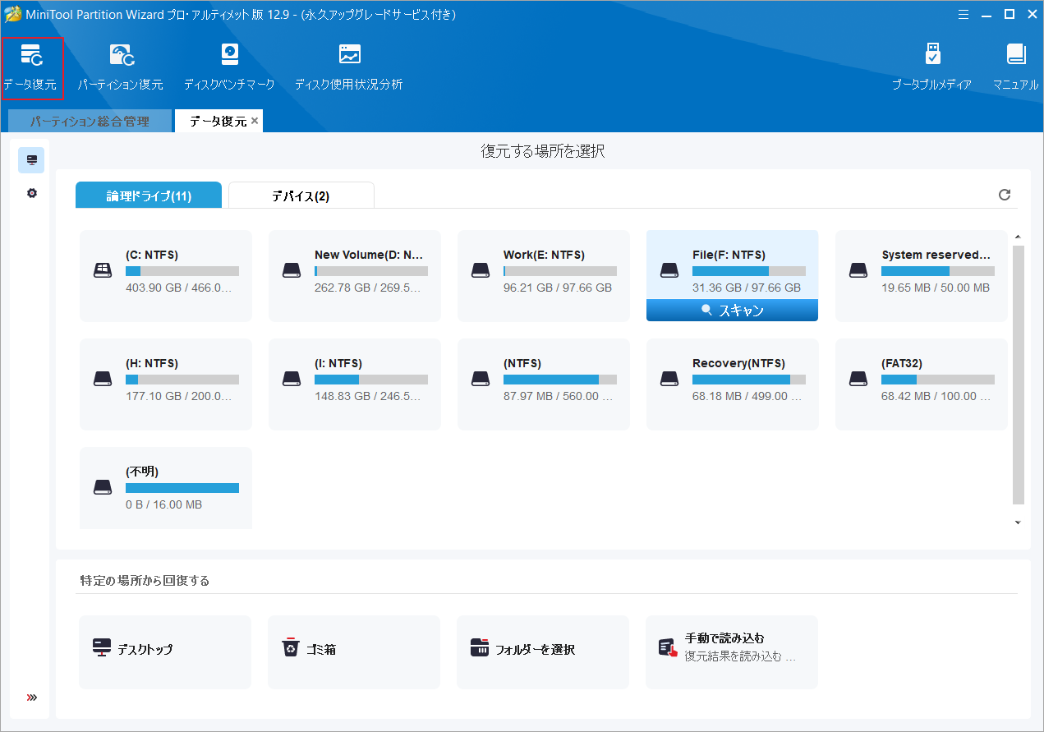Screen dimensions: 1044x732
Task: Click the (I: NTFS) drive name
Action: coord(338,363)
